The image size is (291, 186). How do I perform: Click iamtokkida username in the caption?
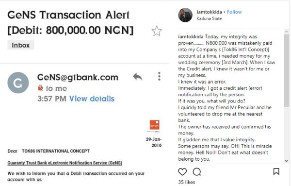pos(191,36)
